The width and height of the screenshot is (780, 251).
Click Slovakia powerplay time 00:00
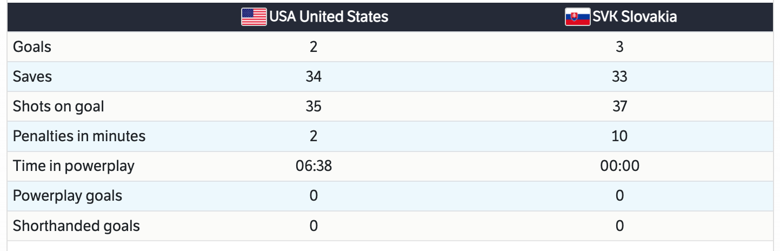[619, 166]
